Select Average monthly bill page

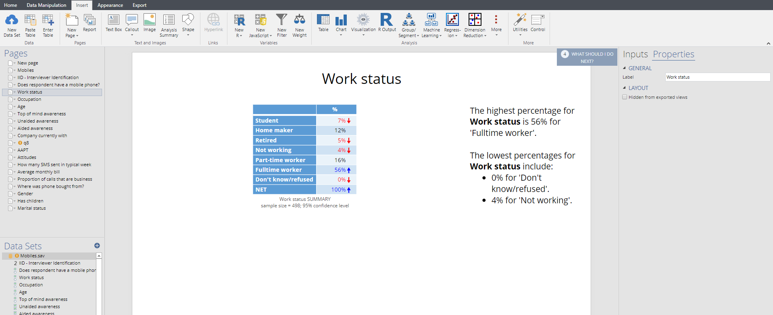coord(38,172)
